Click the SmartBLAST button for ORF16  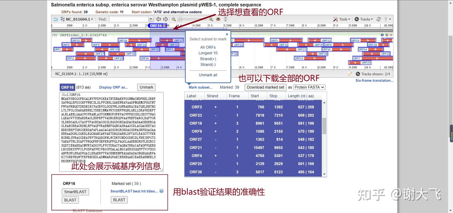click(x=75, y=191)
